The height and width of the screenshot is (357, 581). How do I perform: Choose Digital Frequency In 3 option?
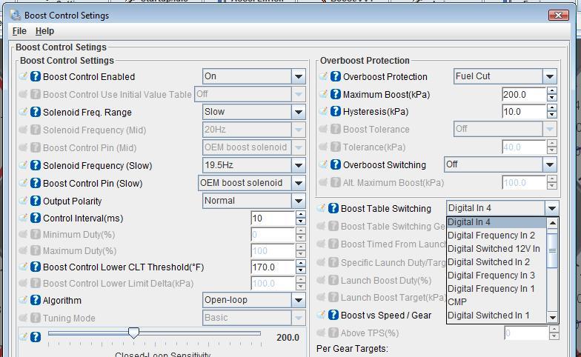pyautogui.click(x=497, y=276)
